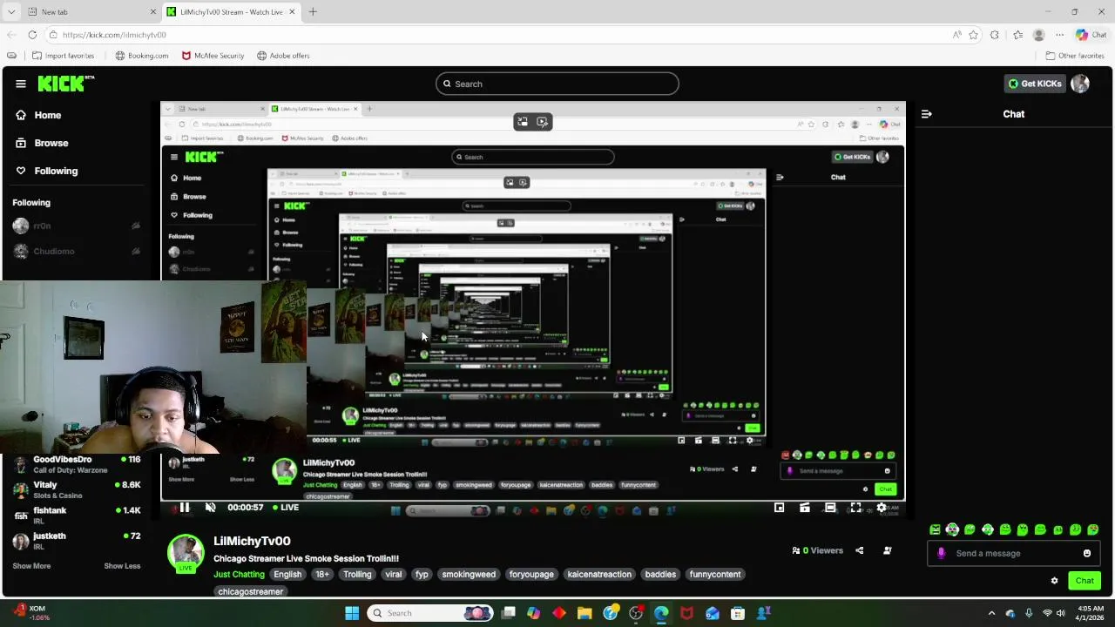
Task: Open the emoji picker in message box
Action: [1087, 553]
